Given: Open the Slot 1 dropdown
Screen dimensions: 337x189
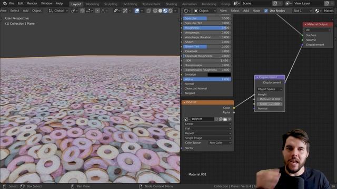Looking at the screenshot, I should [x=302, y=10].
